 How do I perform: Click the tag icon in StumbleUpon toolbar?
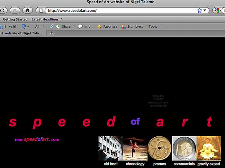coord(51,26)
